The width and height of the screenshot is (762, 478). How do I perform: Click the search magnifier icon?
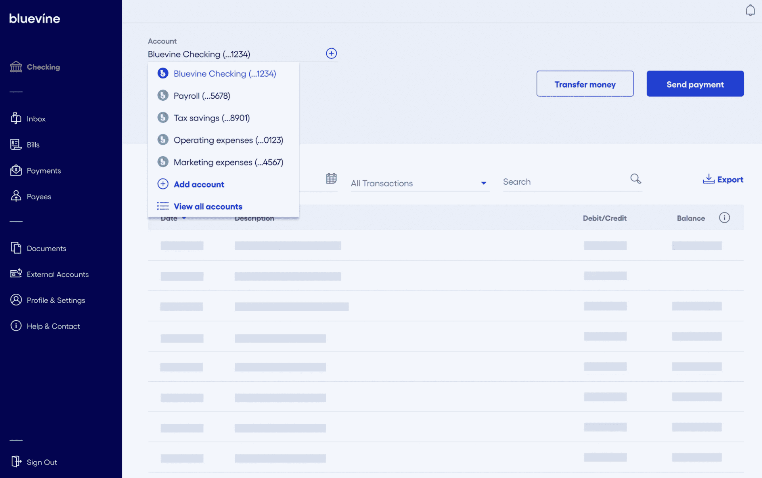pyautogui.click(x=635, y=179)
